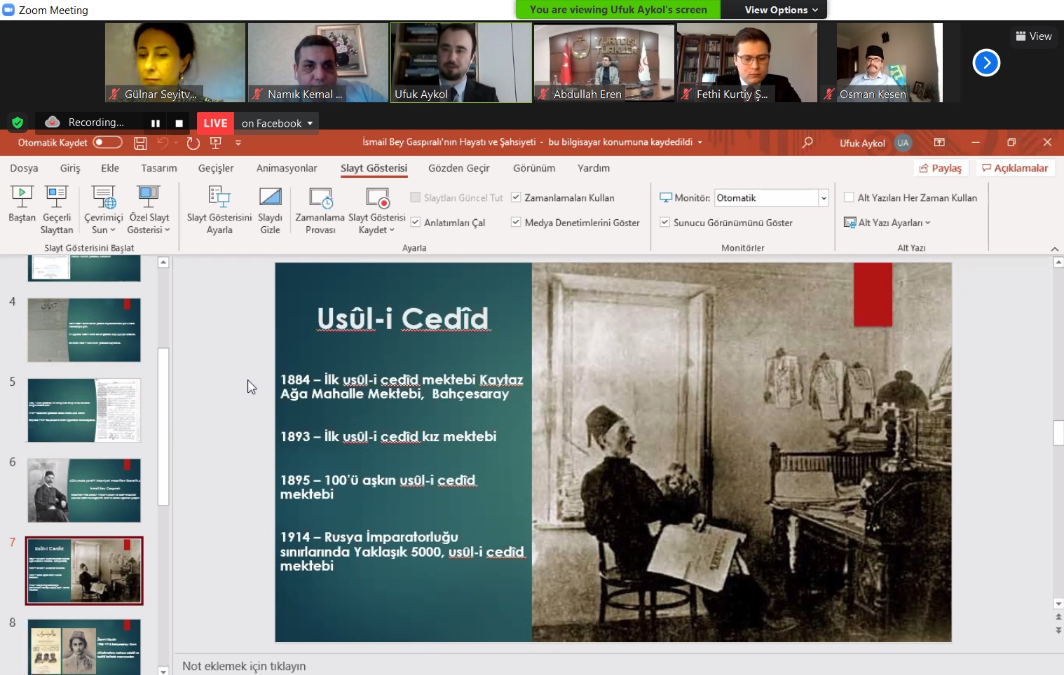This screenshot has width=1064, height=675.
Task: Click the save disk icon in title bar
Action: pos(140,143)
